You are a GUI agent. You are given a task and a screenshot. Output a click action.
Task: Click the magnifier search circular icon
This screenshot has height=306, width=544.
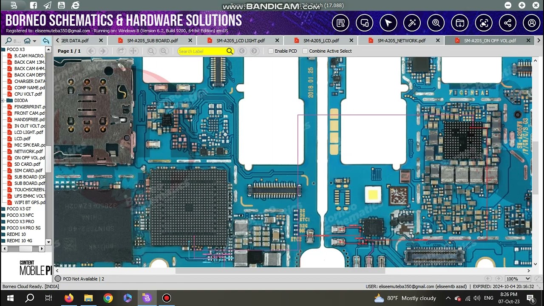point(436,23)
